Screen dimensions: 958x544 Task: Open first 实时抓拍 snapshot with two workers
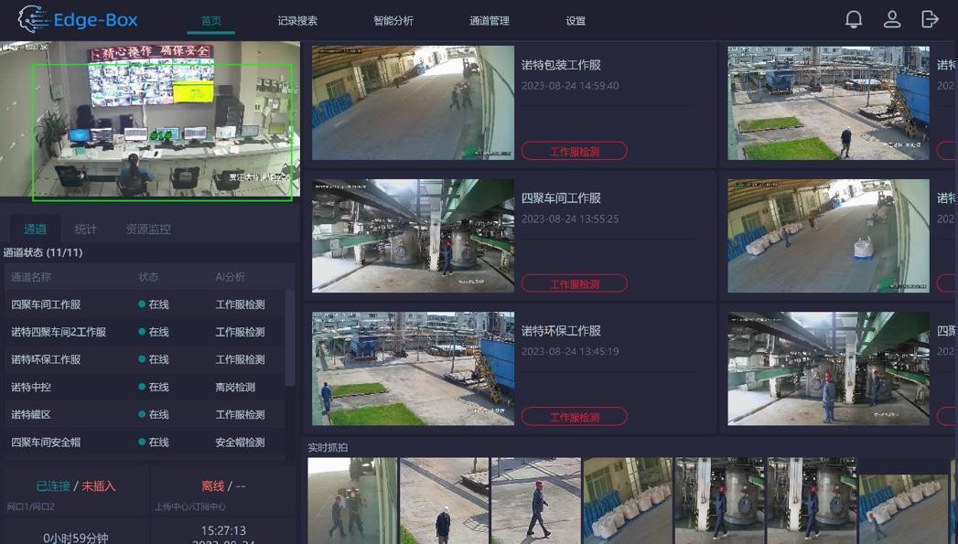click(352, 501)
